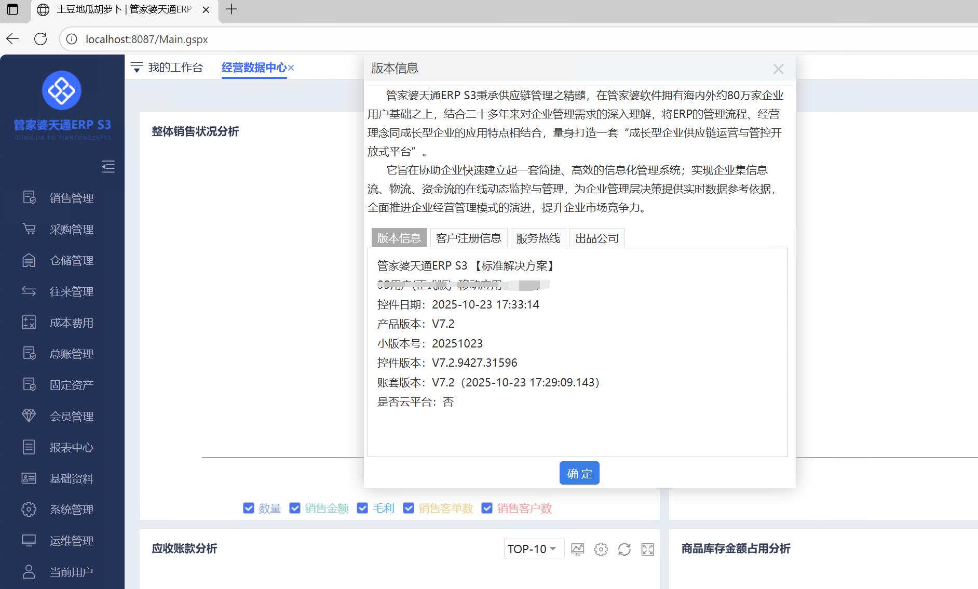The width and height of the screenshot is (978, 589).
Task: Open 仓储管理 warehouse module
Action: pyautogui.click(x=71, y=260)
